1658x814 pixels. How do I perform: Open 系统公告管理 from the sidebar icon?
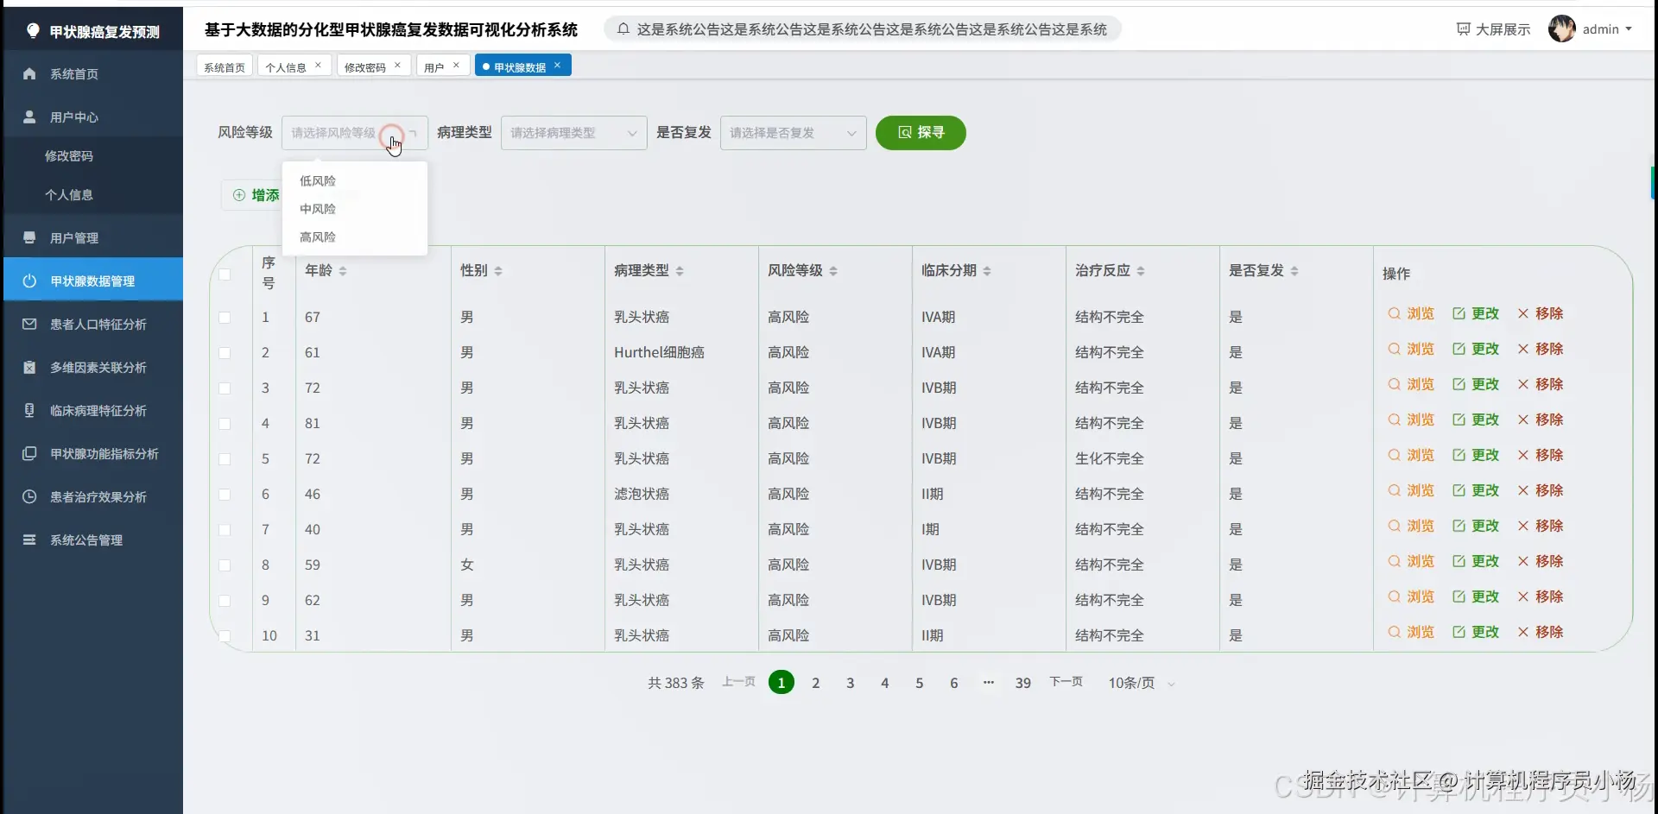[x=29, y=540]
